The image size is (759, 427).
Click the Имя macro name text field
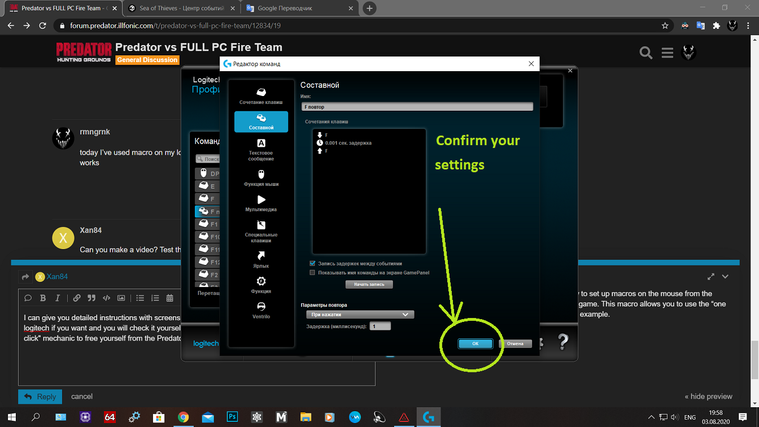(417, 107)
